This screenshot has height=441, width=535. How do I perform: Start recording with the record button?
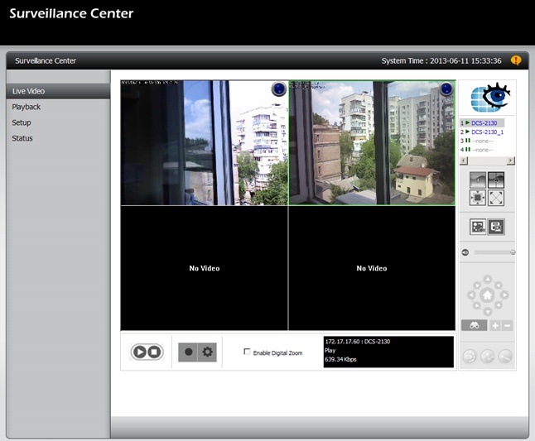[x=188, y=352]
